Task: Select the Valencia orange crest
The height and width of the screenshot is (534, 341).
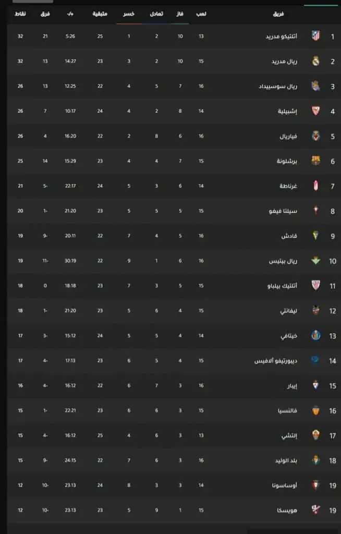Action: pyautogui.click(x=316, y=410)
